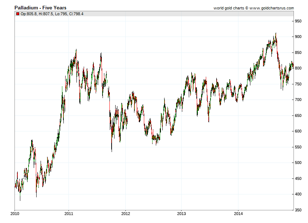Click the 750 y-axis label
Screen dimensions: 308x223
point(298,84)
